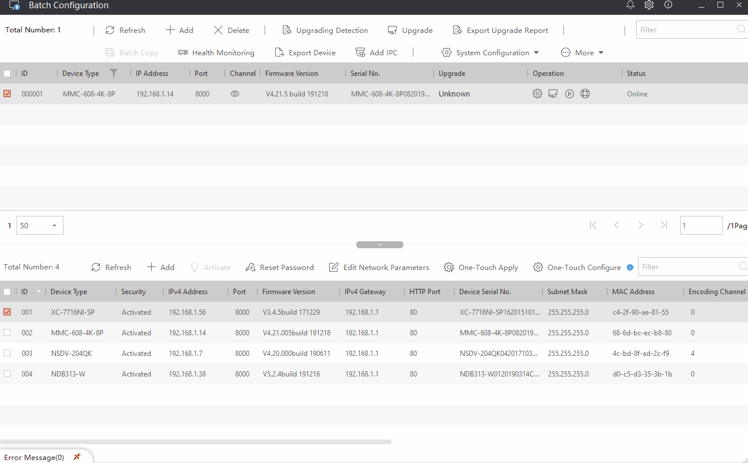Sort by the IP Address column header
The height and width of the screenshot is (463, 748).
152,74
